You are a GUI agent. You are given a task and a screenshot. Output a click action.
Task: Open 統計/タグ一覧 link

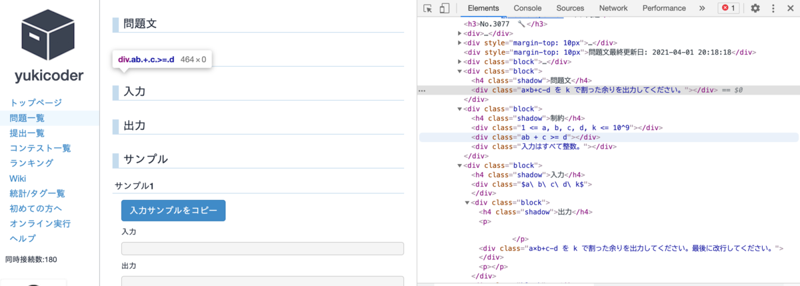[x=37, y=193]
